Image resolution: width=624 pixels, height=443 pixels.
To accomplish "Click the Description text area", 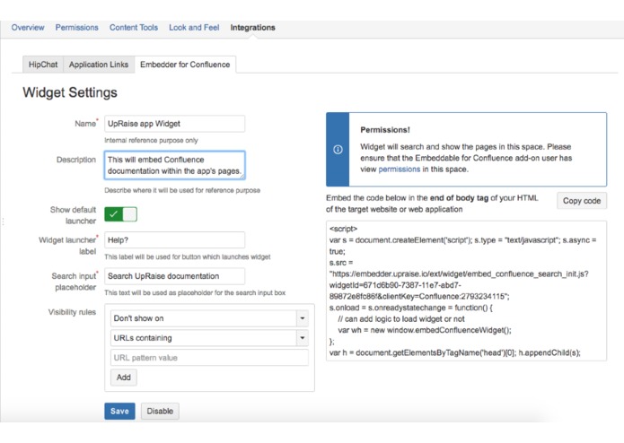I will (175, 165).
